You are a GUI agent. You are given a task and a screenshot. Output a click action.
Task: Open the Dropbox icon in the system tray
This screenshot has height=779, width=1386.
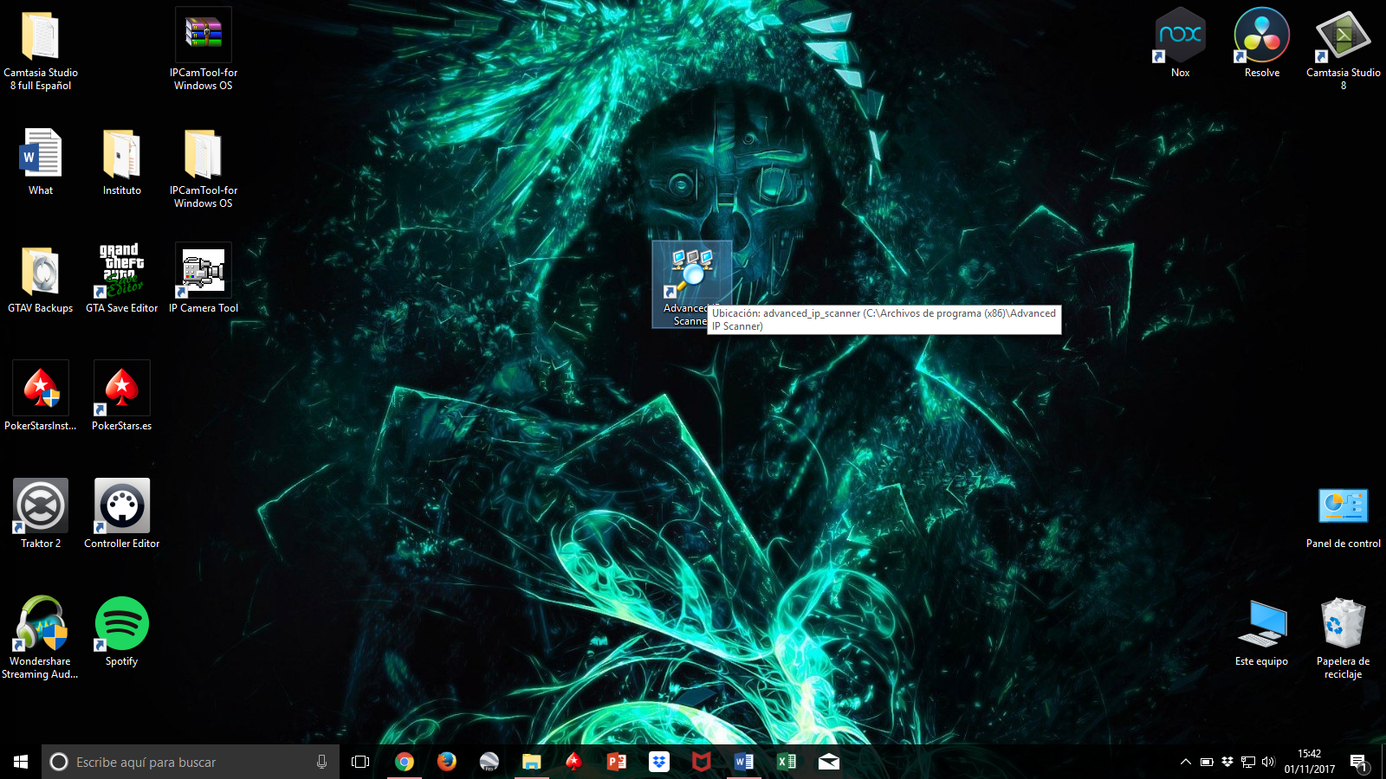click(1227, 762)
